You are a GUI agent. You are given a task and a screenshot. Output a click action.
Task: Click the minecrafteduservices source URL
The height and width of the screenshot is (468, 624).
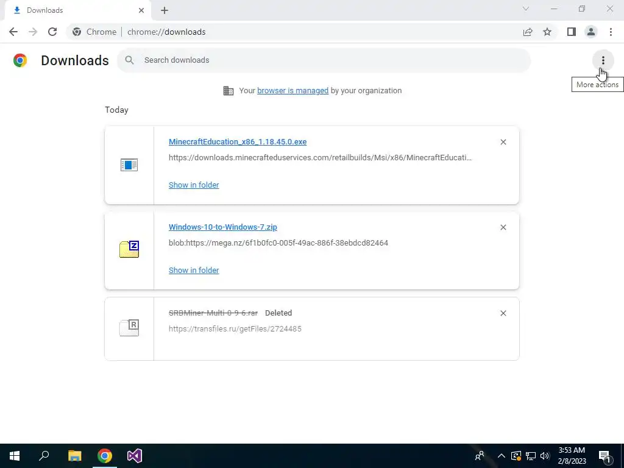(320, 158)
